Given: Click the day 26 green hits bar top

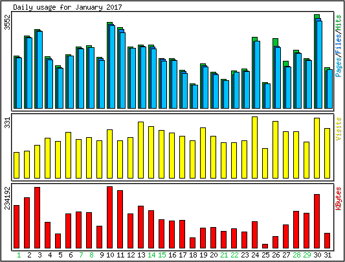Looking at the screenshot, I should point(275,42).
